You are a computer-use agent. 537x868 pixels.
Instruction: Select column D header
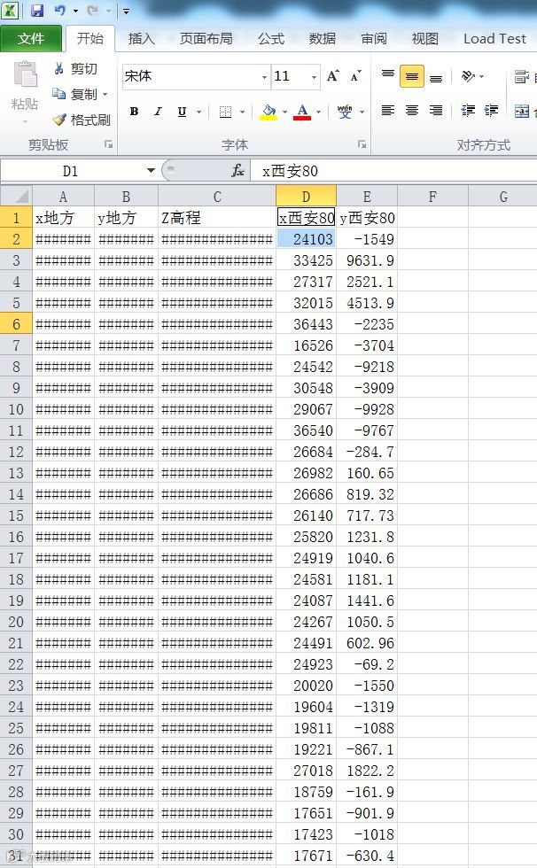click(x=306, y=197)
